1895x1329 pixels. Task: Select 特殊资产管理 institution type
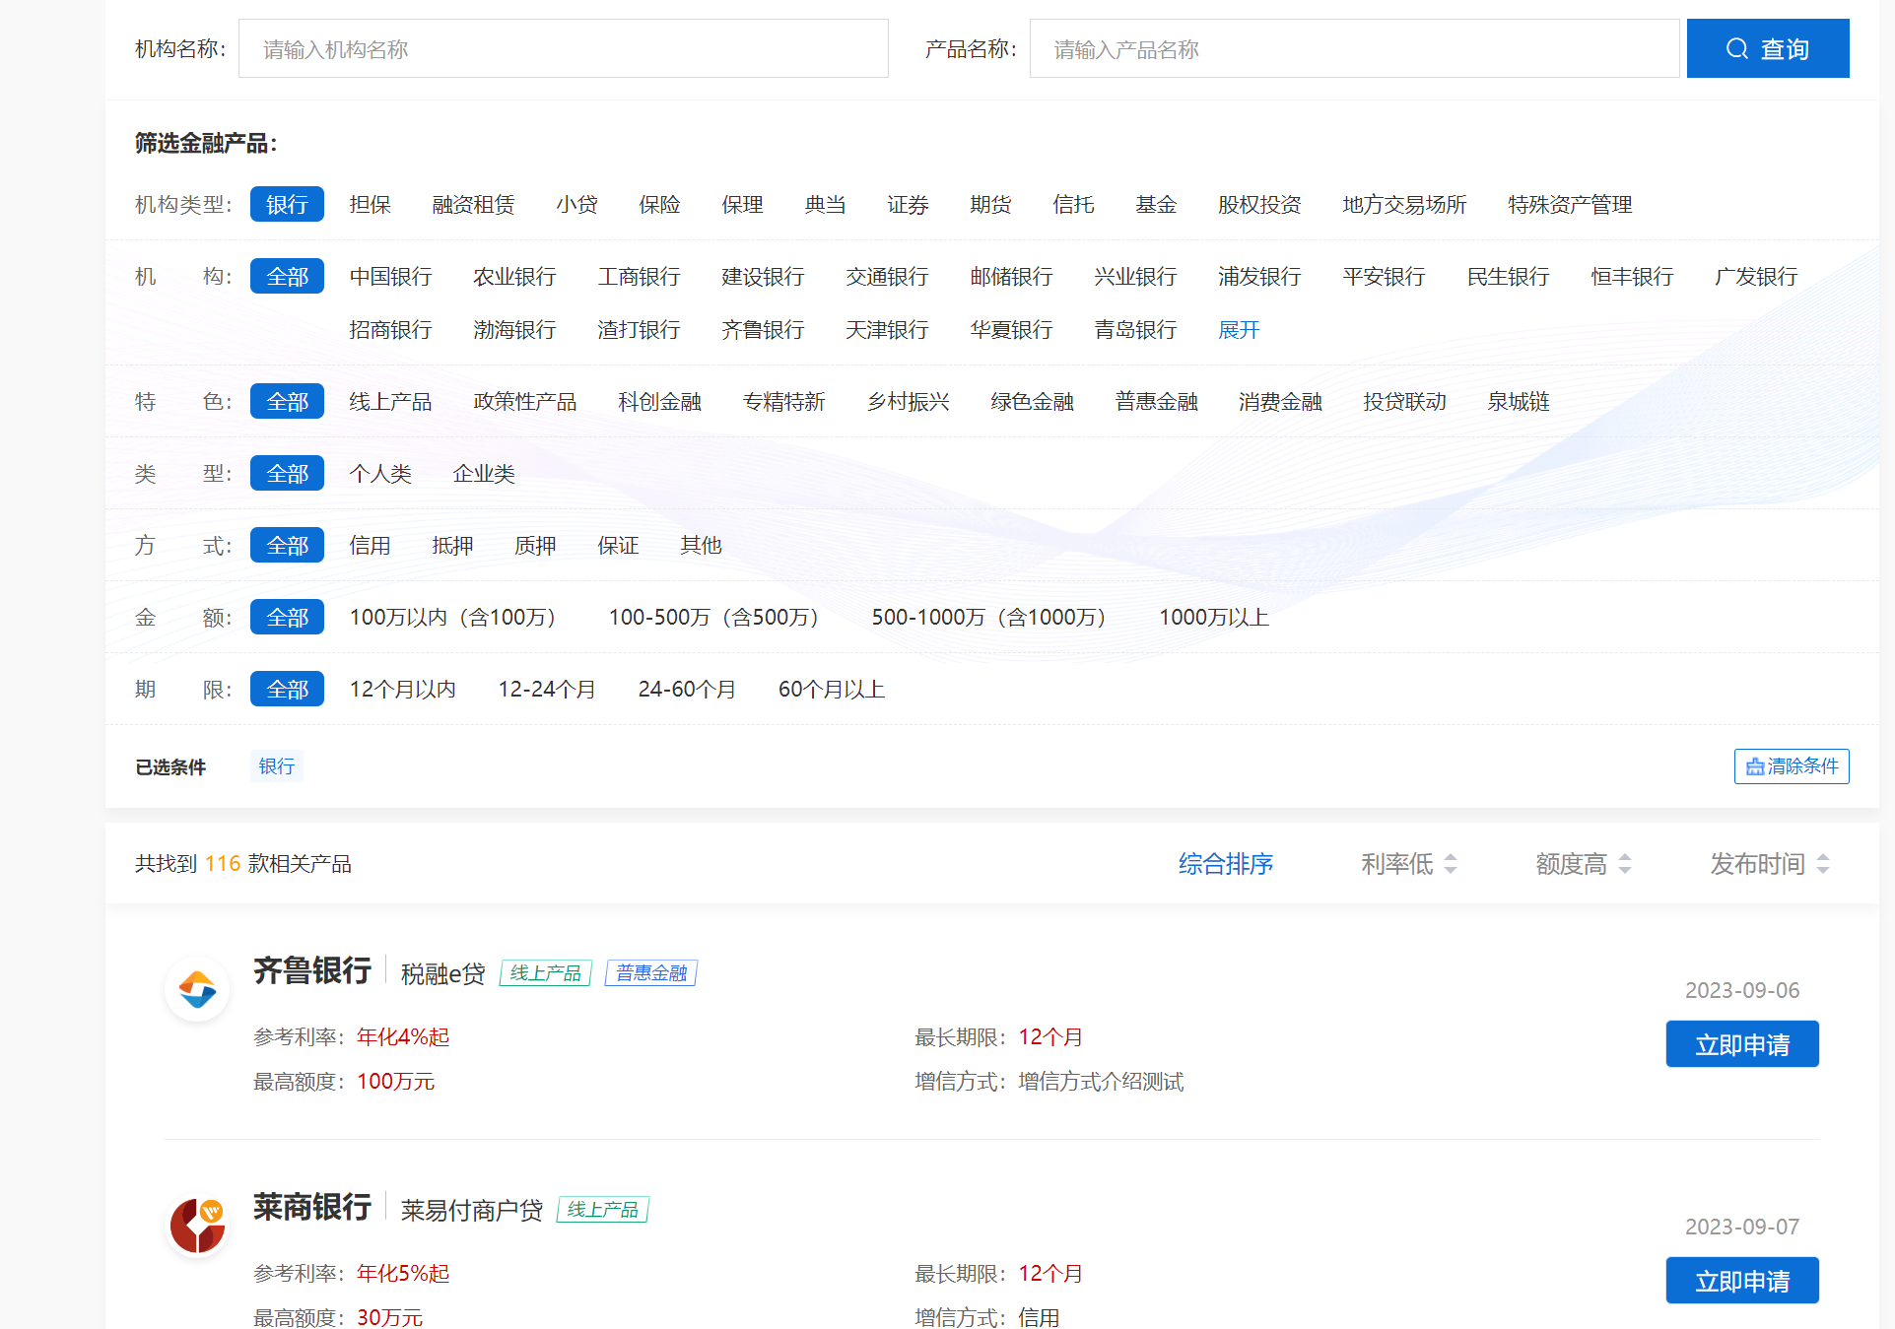(1570, 204)
